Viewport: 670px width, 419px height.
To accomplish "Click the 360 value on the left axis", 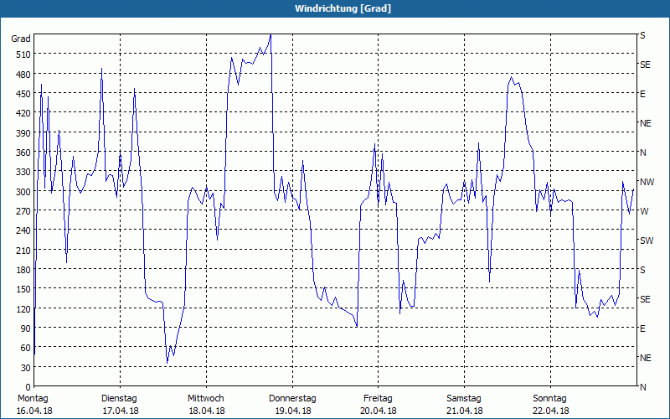I will (23, 153).
